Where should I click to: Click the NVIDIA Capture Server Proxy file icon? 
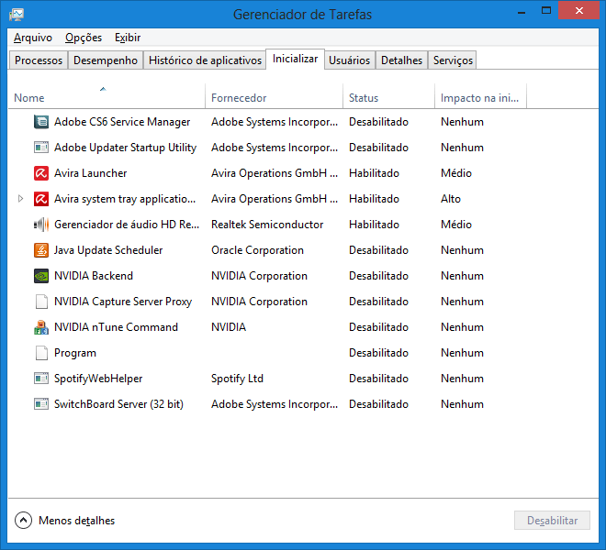coord(41,302)
